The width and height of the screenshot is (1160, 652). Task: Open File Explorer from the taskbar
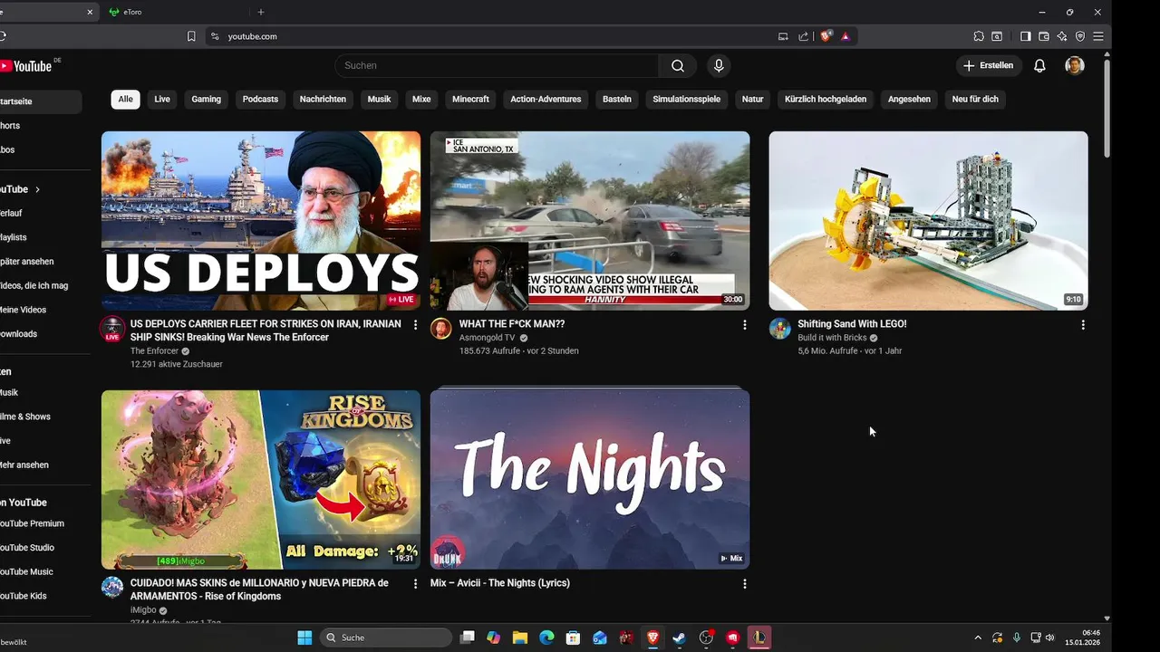(x=520, y=638)
